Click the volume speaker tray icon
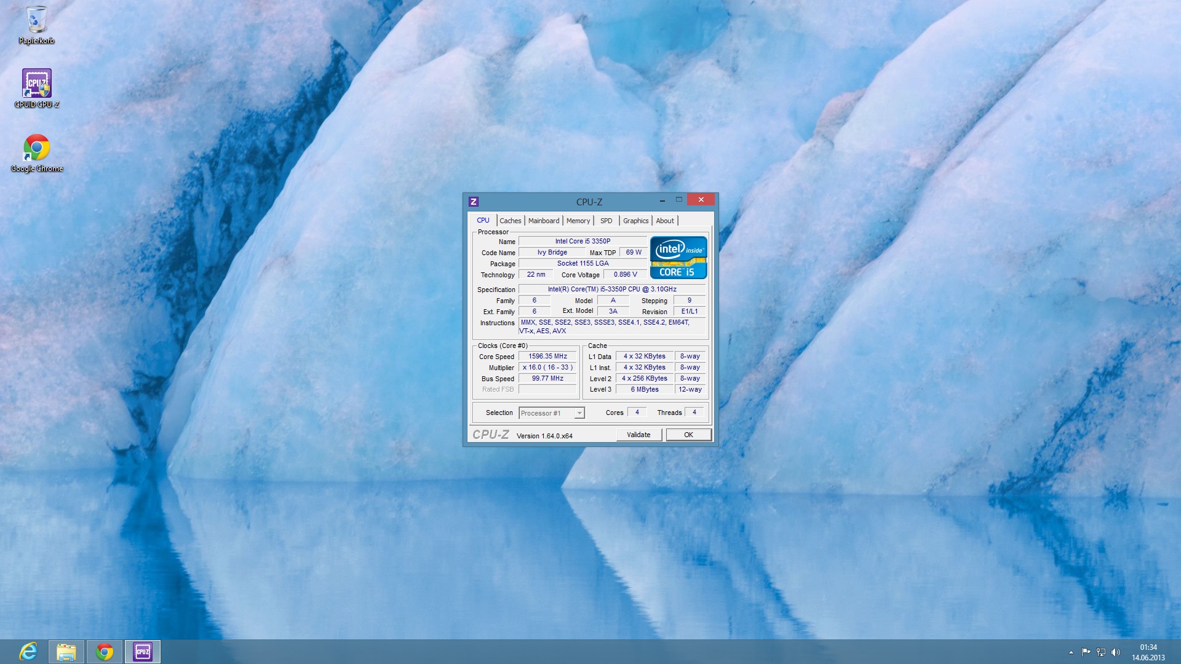This screenshot has height=664, width=1181. click(1116, 652)
